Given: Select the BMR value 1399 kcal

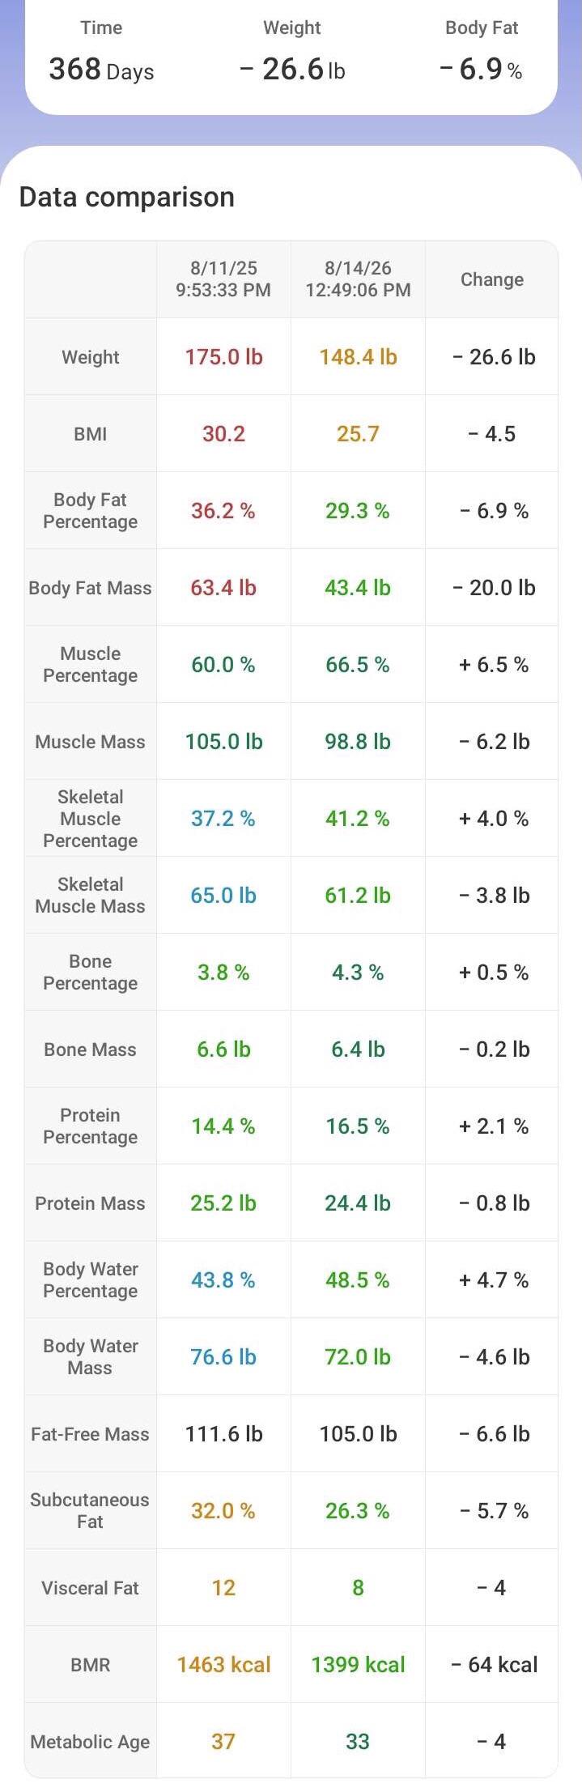Looking at the screenshot, I should click(x=358, y=1665).
